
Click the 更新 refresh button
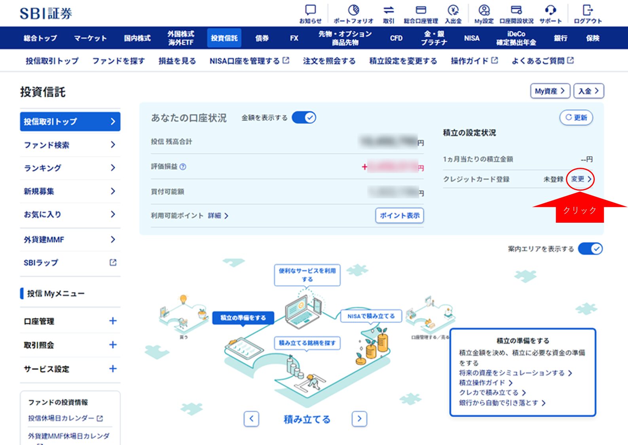[576, 117]
